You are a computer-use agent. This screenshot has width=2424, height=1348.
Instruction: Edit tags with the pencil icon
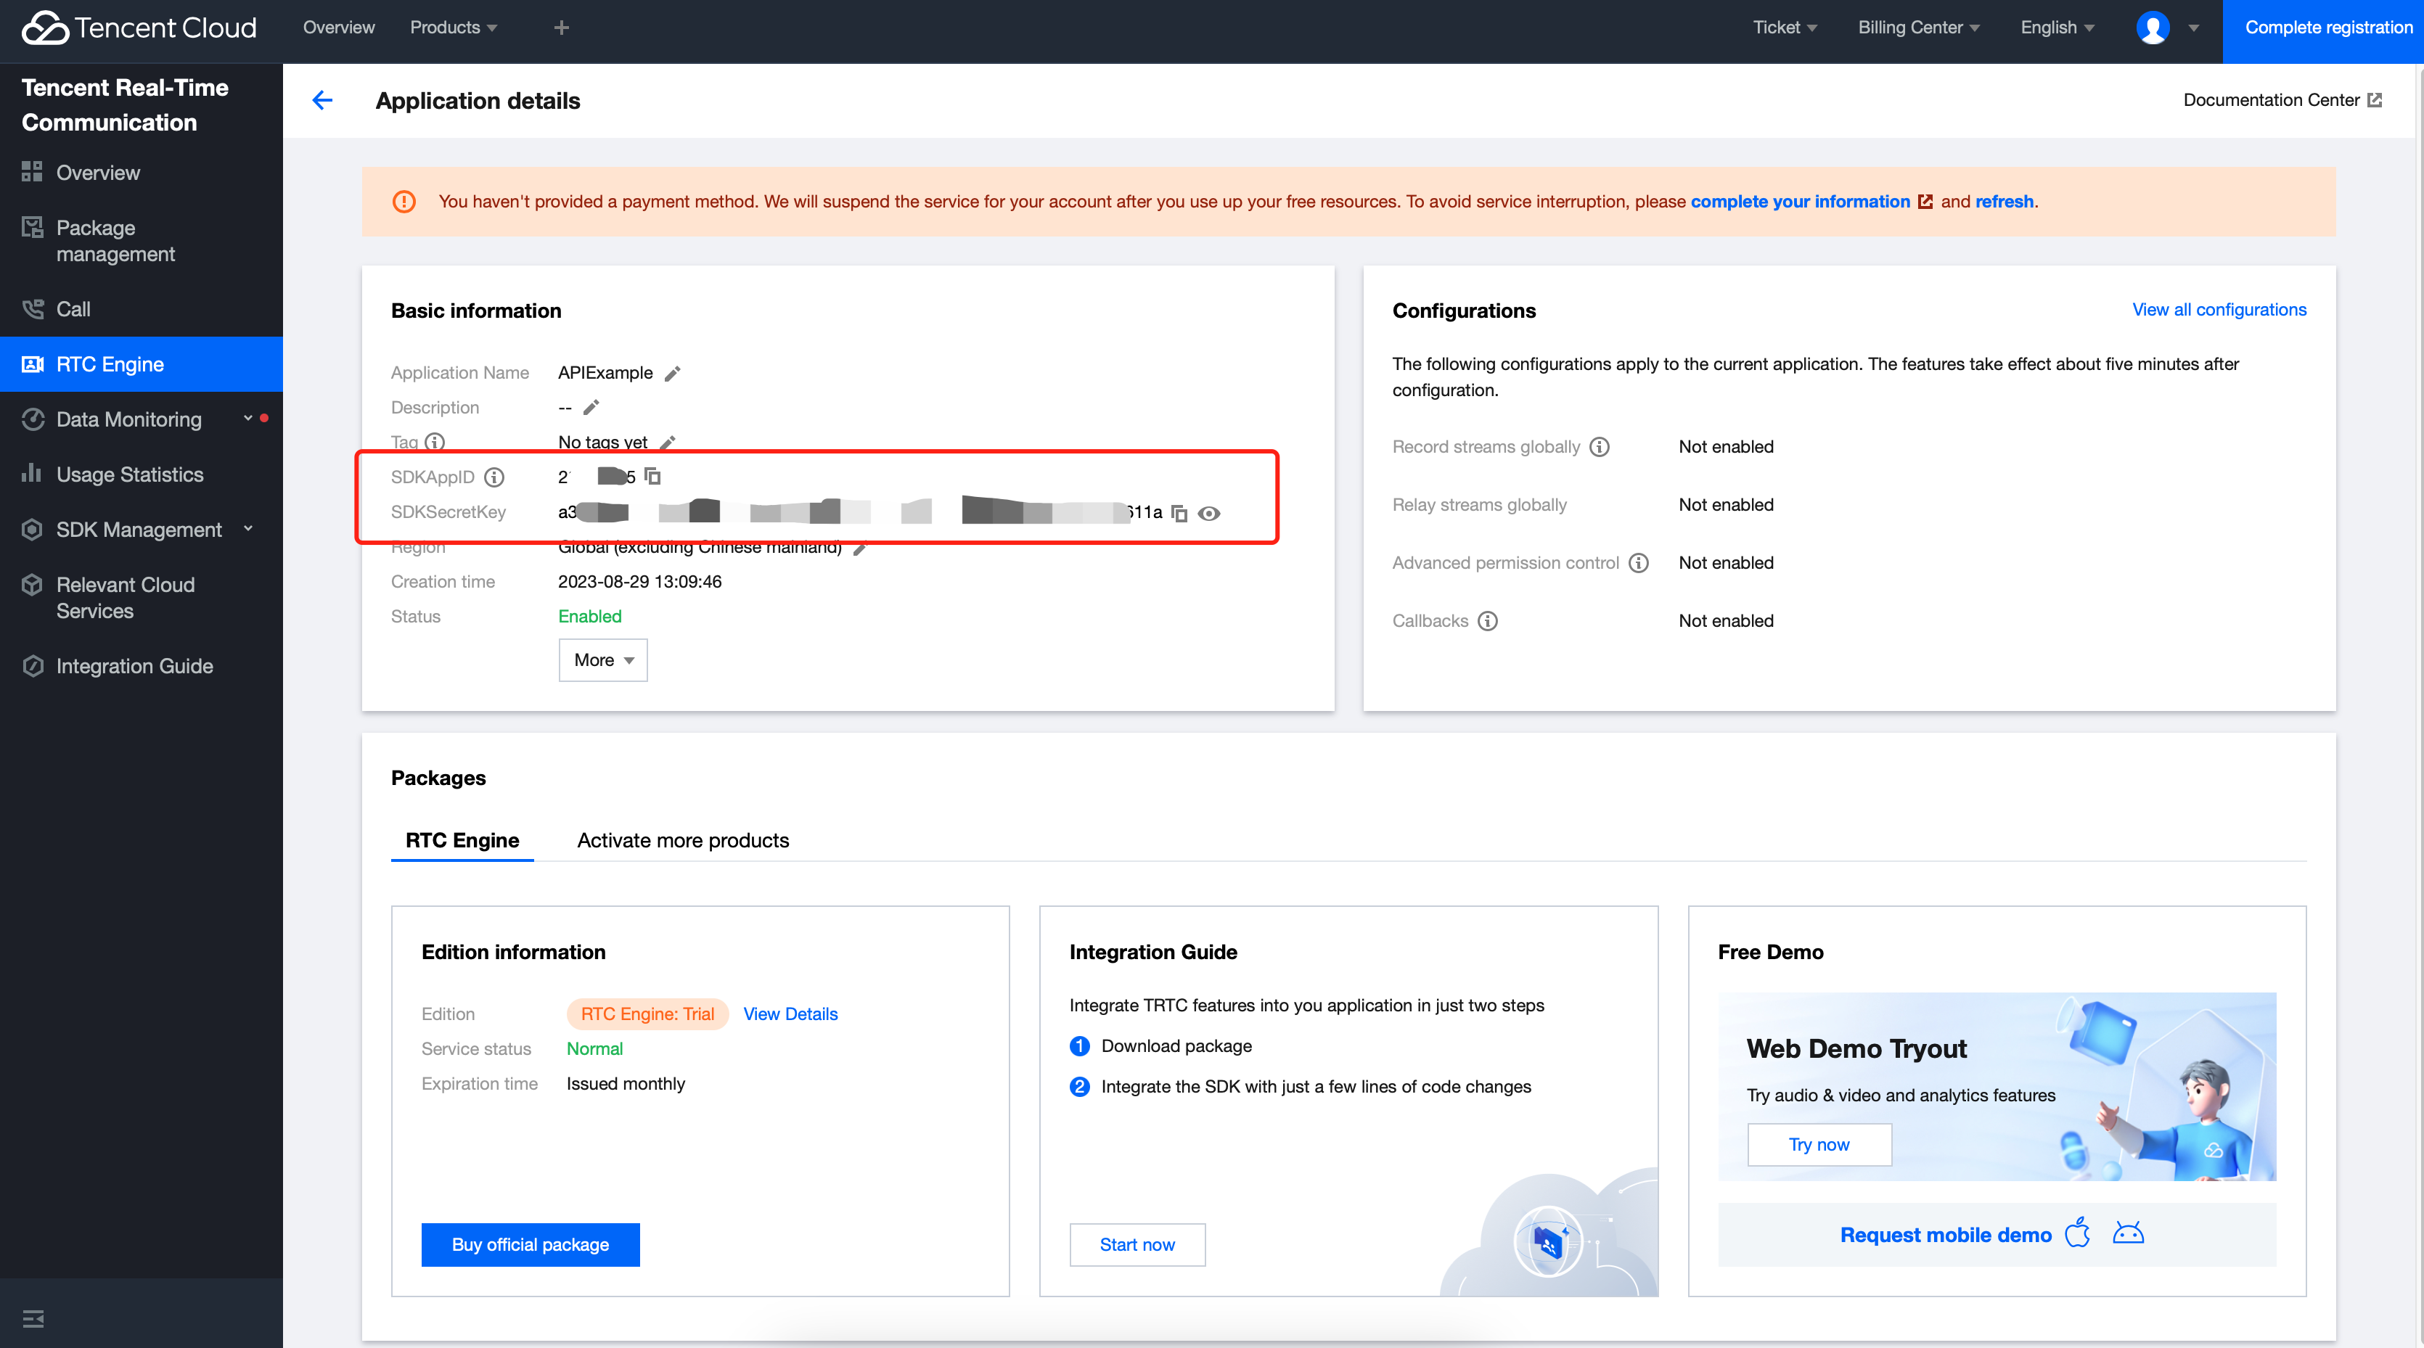pyautogui.click(x=667, y=442)
